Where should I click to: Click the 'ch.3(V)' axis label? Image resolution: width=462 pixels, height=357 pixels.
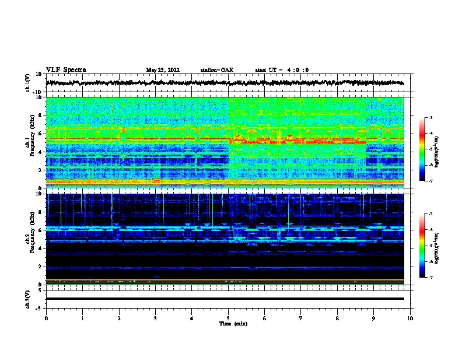(x=28, y=299)
